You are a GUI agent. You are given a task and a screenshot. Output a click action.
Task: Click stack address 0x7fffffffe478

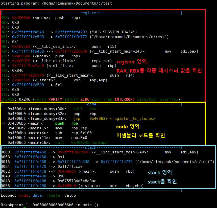30,171
